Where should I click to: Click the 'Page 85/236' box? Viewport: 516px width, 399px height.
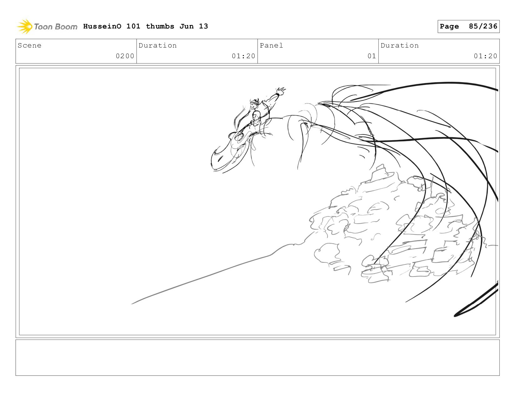[468, 26]
